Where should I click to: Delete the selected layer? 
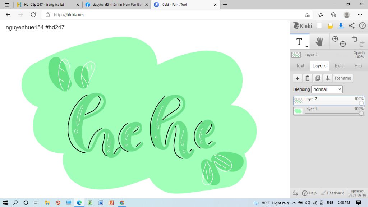pyautogui.click(x=308, y=78)
